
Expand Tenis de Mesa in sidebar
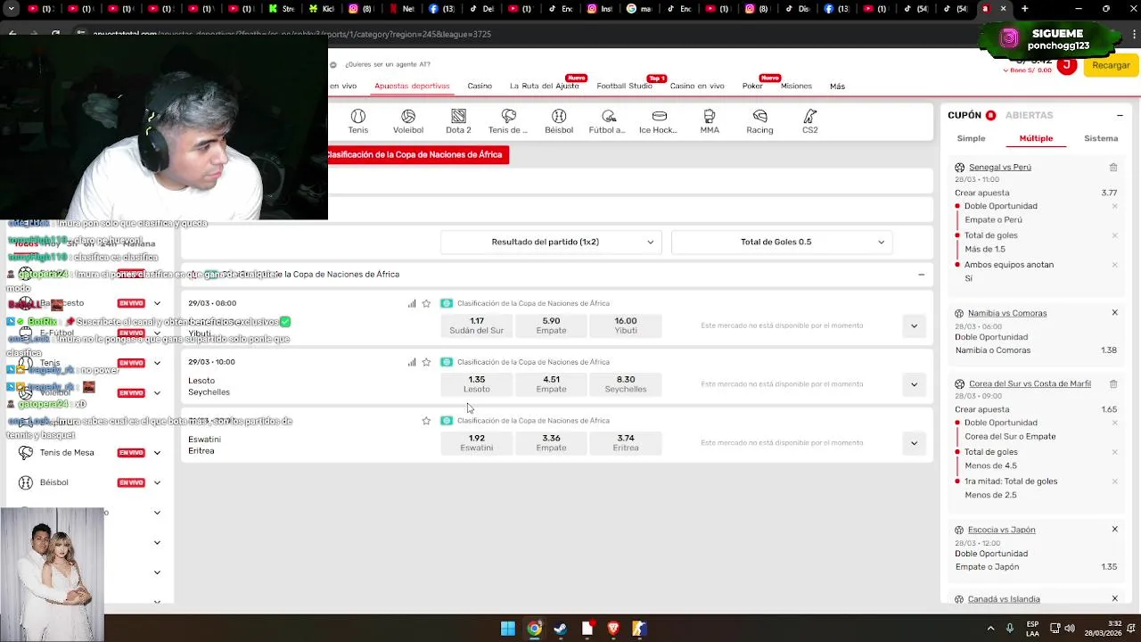pyautogui.click(x=157, y=453)
